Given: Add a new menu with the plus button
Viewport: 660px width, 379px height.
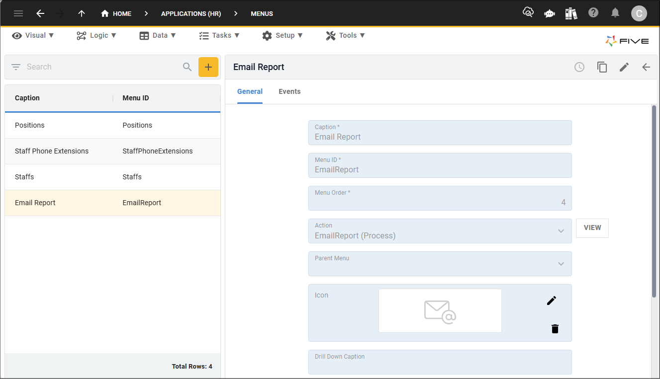Looking at the screenshot, I should point(208,67).
